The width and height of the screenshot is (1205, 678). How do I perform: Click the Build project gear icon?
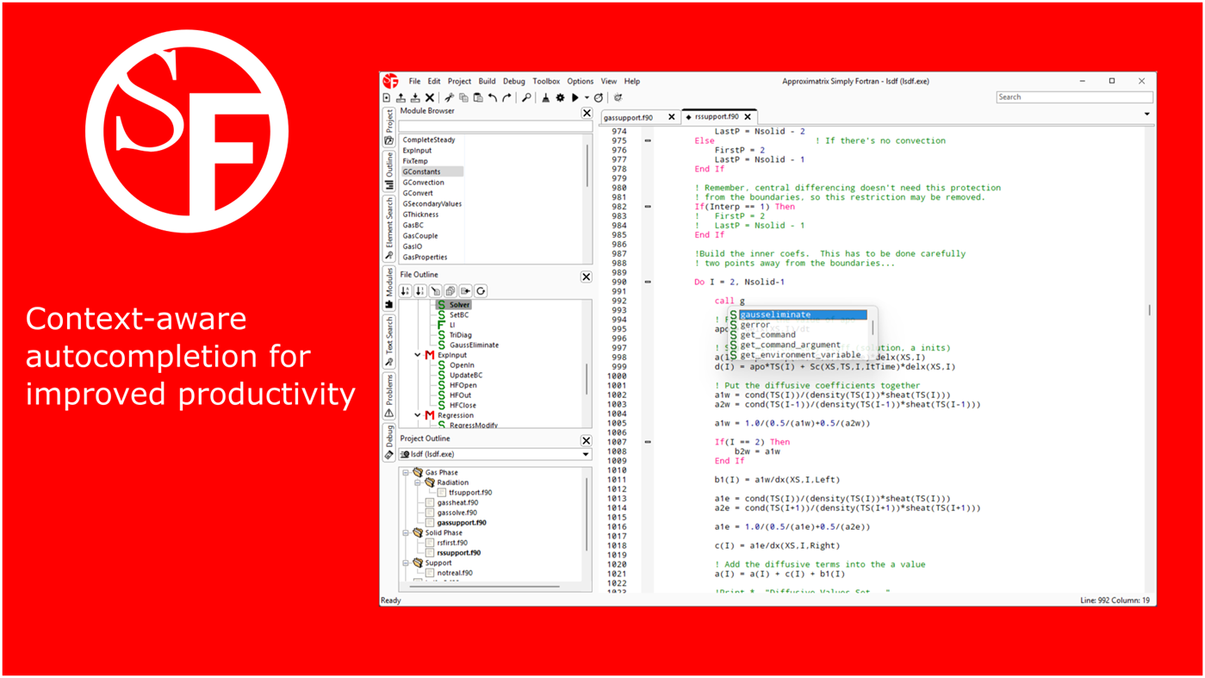pyautogui.click(x=560, y=97)
